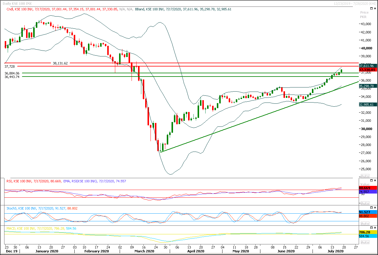The width and height of the screenshot is (378, 255).
Task: Close the MACD indicator panel
Action: pos(375,228)
